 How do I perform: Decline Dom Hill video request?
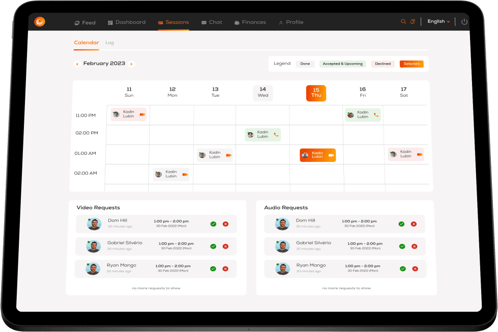point(225,224)
